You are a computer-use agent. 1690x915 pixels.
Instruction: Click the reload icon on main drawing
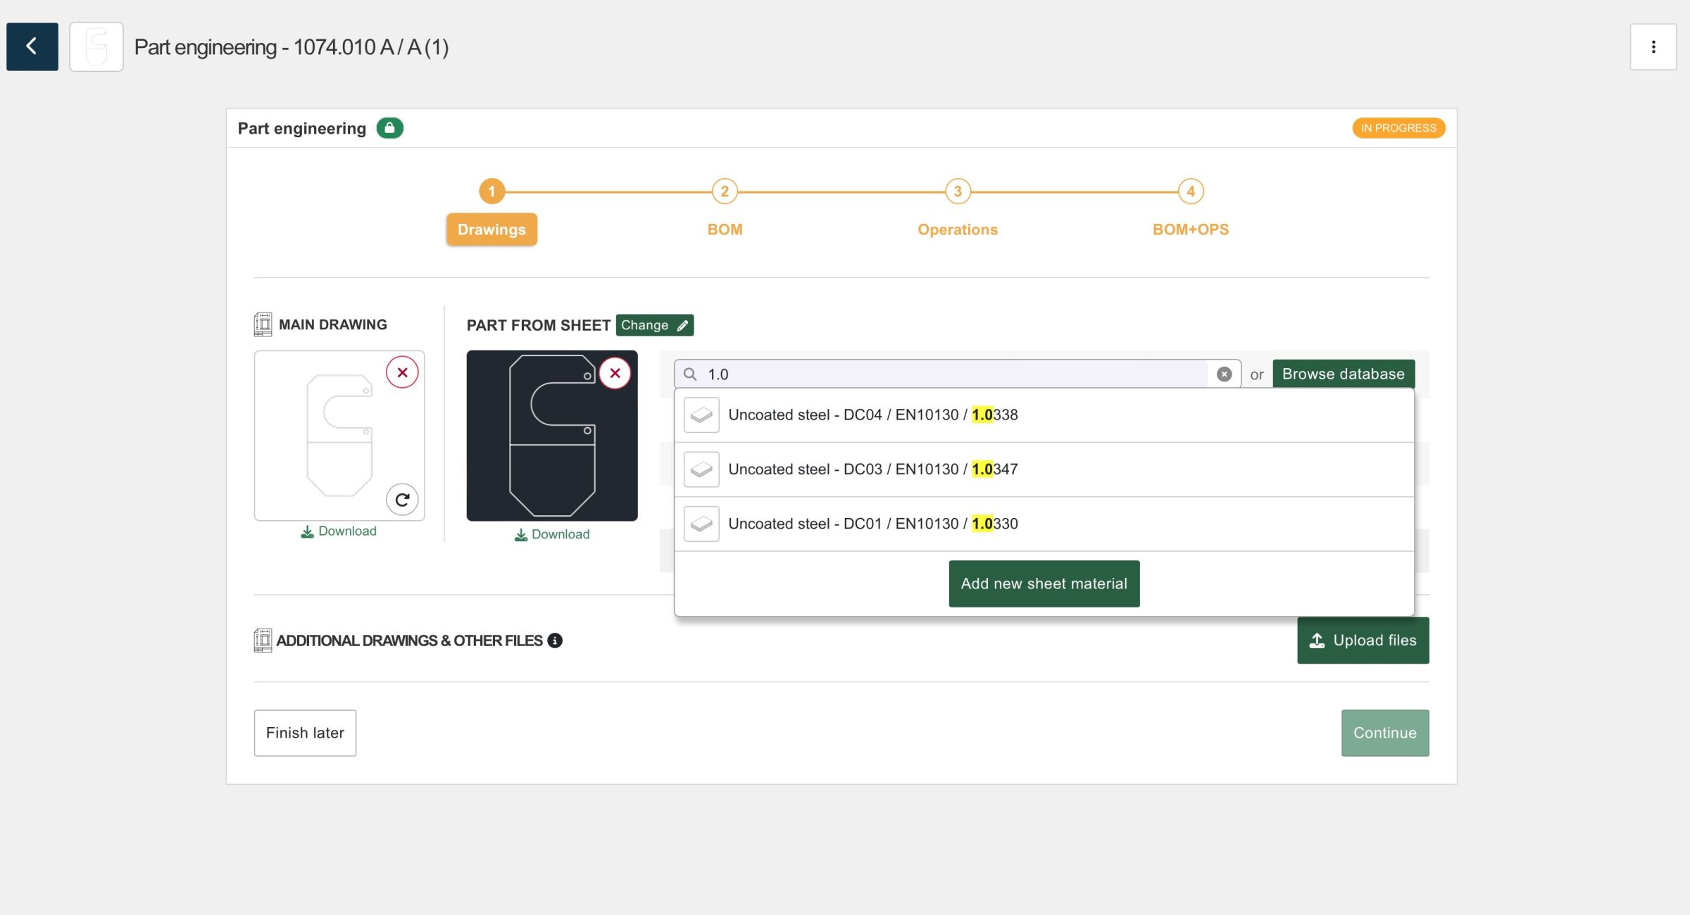click(402, 500)
